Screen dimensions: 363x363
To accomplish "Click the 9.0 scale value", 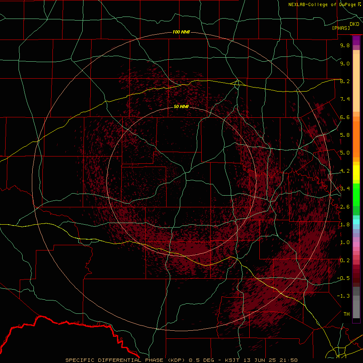I will pyautogui.click(x=345, y=63).
